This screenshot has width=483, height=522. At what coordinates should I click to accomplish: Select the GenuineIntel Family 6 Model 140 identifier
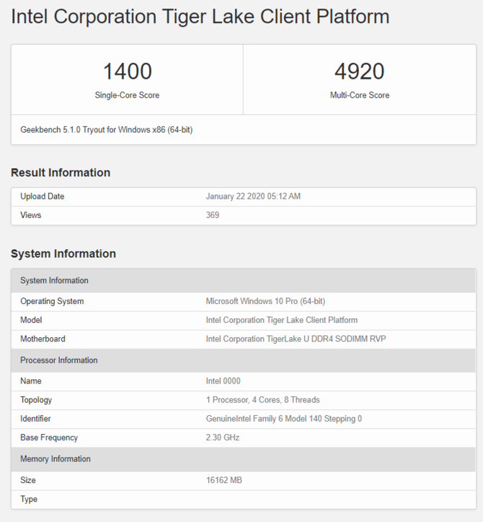click(x=284, y=419)
